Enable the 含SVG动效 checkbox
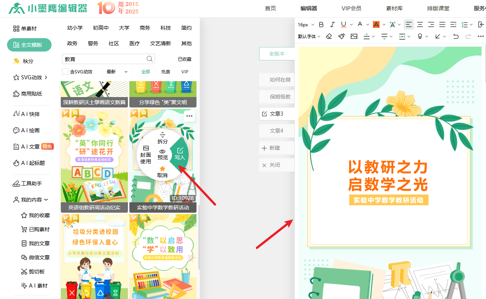This screenshot has width=486, height=299. (x=65, y=72)
